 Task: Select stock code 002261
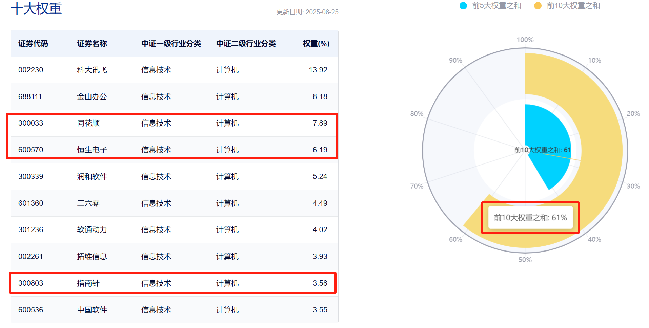click(31, 257)
